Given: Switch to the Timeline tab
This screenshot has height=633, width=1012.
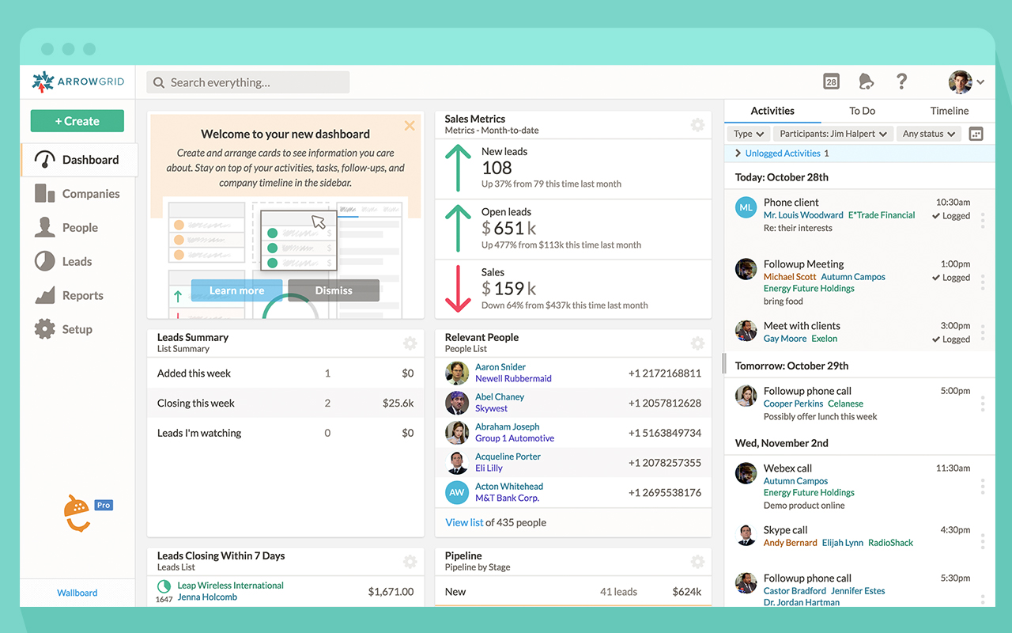Looking at the screenshot, I should (949, 111).
